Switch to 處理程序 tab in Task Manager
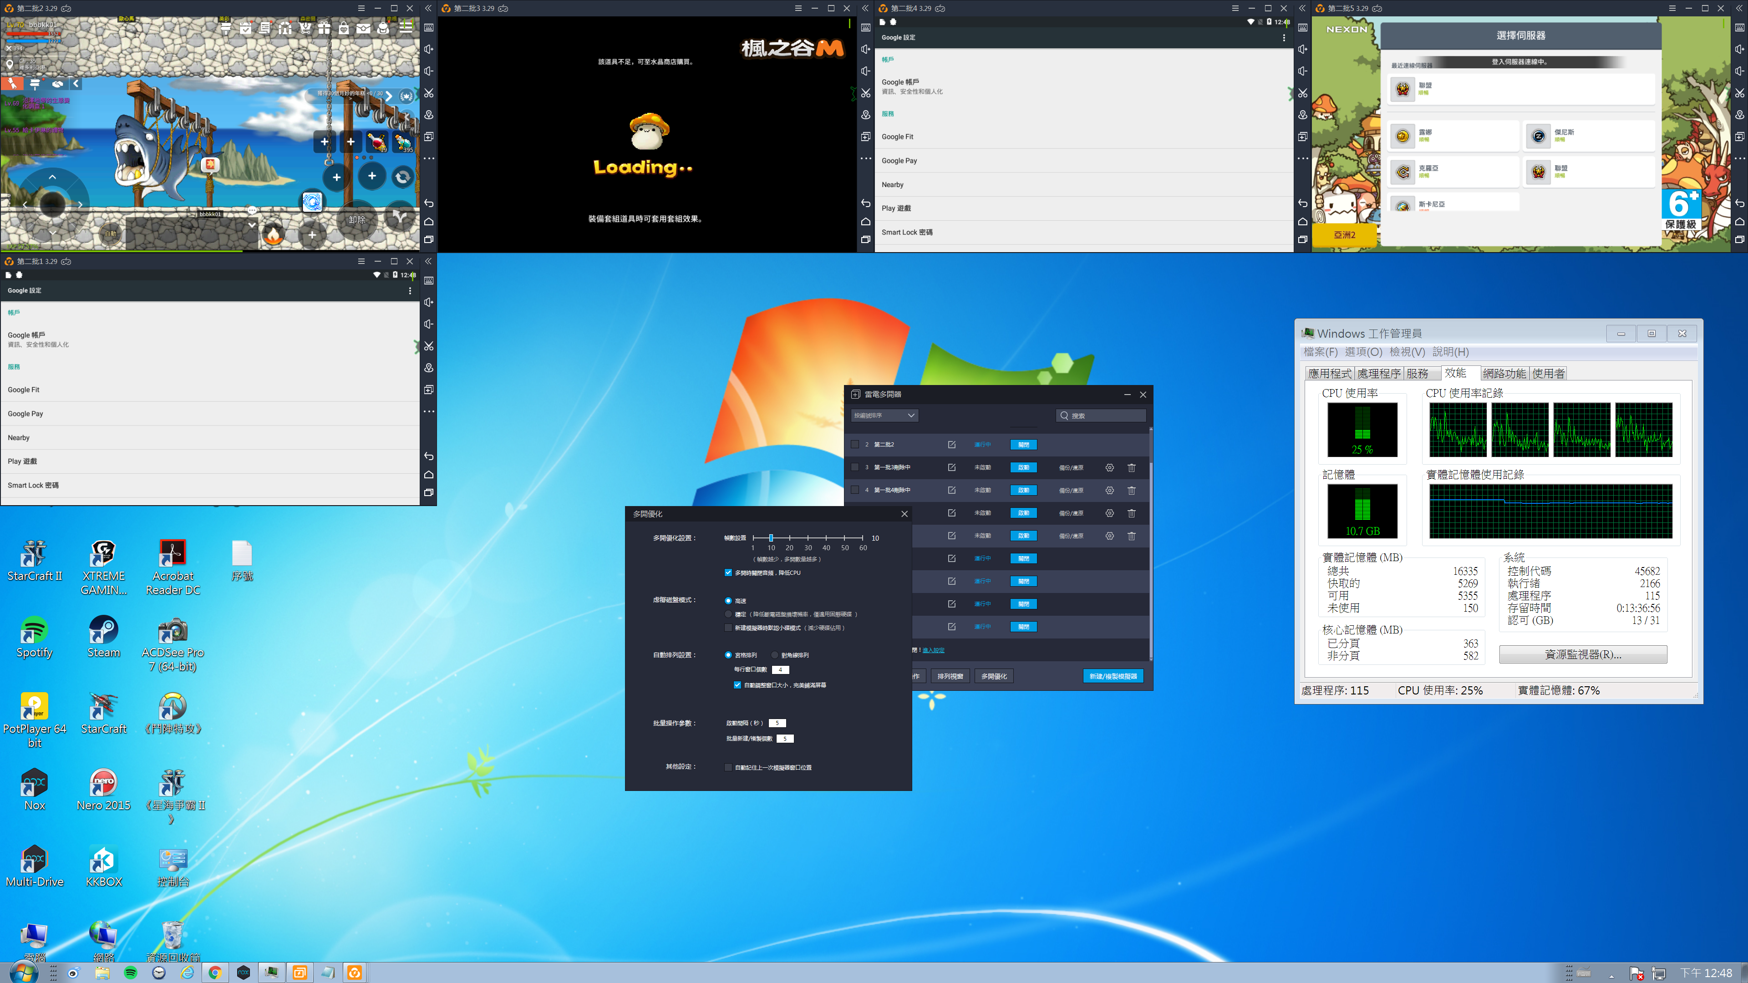The height and width of the screenshot is (983, 1748). click(1379, 373)
